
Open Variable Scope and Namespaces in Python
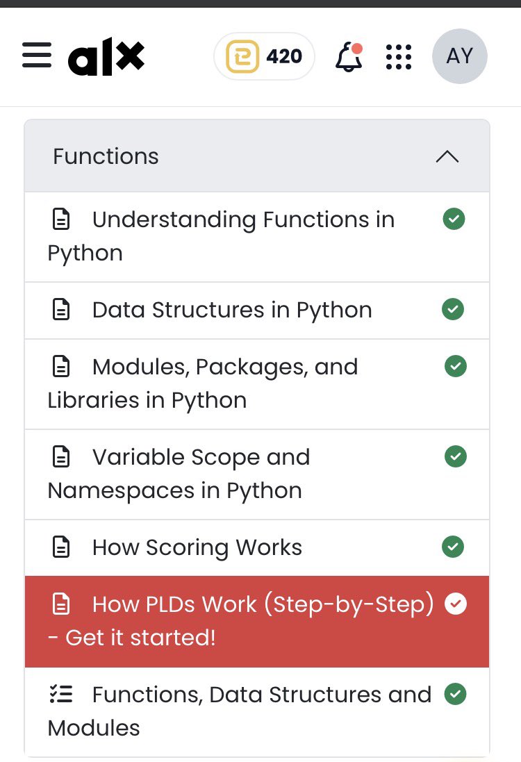tap(257, 474)
